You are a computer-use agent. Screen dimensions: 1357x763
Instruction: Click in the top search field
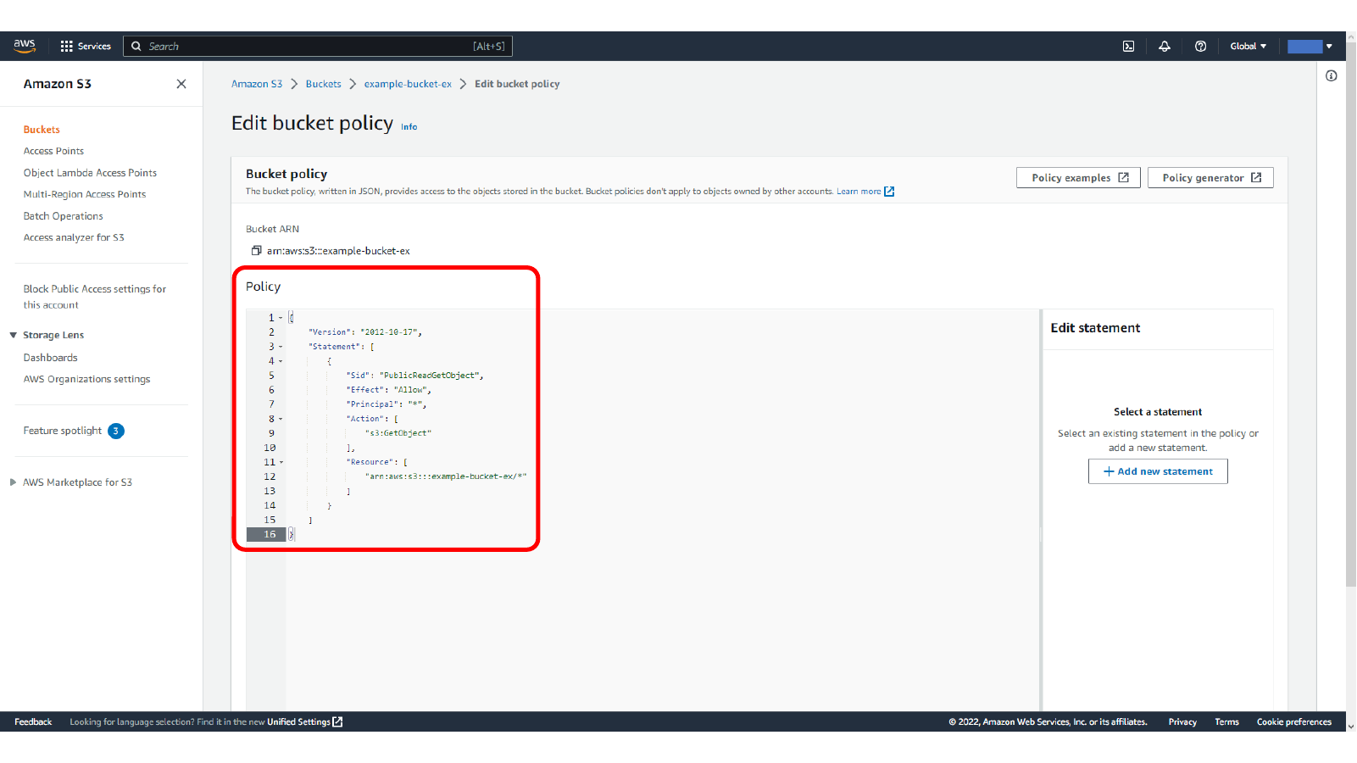click(x=318, y=46)
